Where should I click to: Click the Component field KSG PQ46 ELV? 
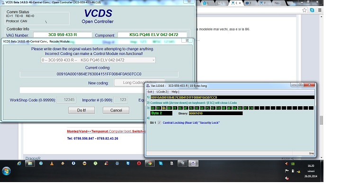152,35
